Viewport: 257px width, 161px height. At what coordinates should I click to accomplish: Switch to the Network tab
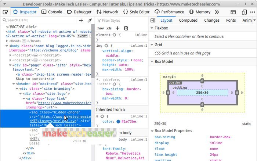point(107,12)
